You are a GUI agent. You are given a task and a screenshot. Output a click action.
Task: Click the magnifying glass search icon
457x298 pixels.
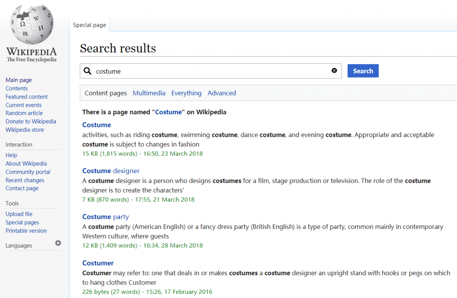(87, 71)
